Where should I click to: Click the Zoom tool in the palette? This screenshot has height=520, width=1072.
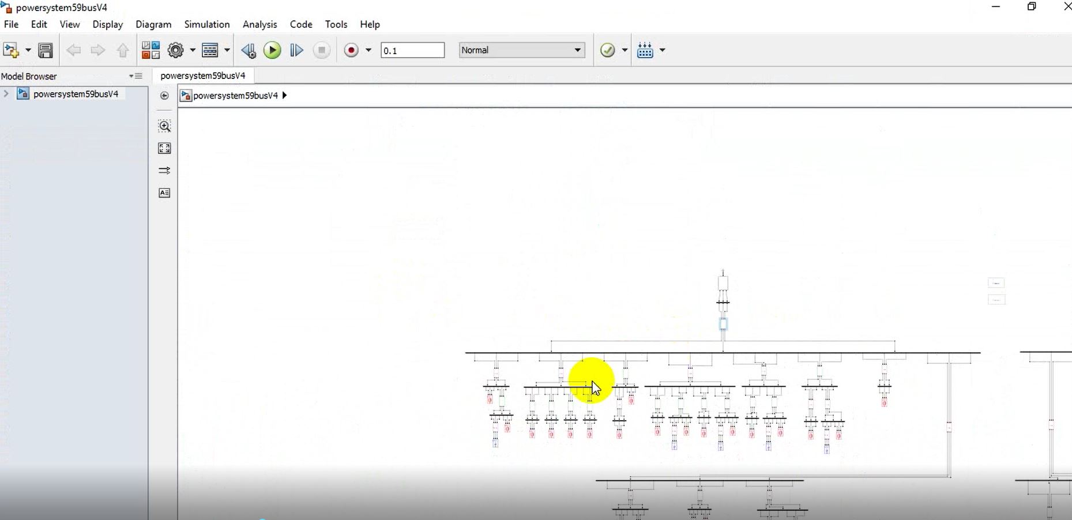[x=164, y=126]
